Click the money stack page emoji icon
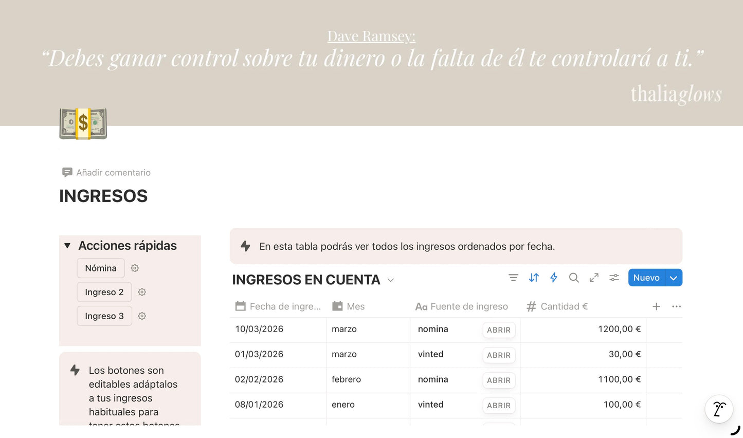Screen dimensions: 743x438 point(83,123)
